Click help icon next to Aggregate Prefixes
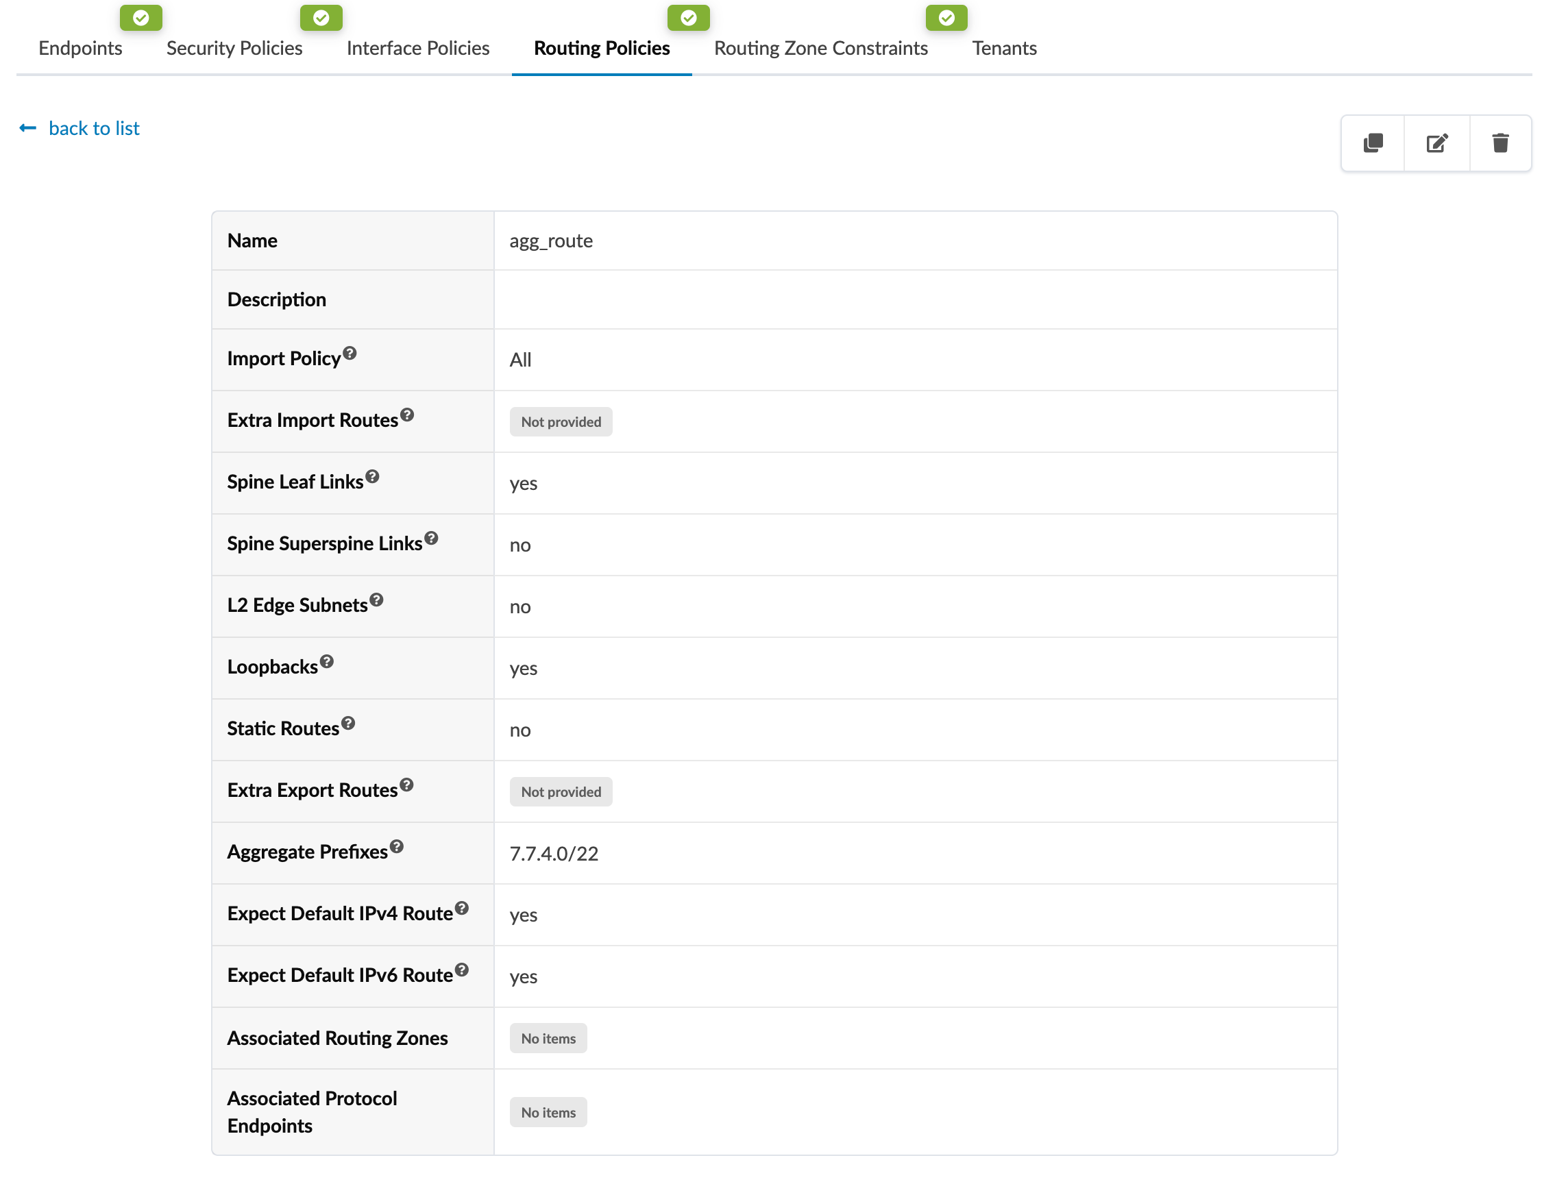 pyautogui.click(x=396, y=846)
